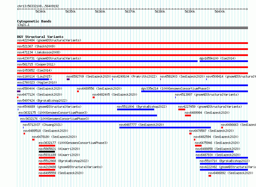Click nsv1053852 (Coe2014) variant label
Viewport: 256px width, 187px height.
coord(35,70)
